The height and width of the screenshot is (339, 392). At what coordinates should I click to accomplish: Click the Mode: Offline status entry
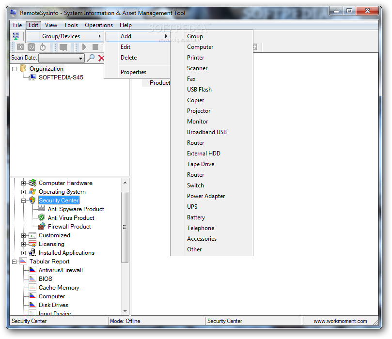pos(125,321)
